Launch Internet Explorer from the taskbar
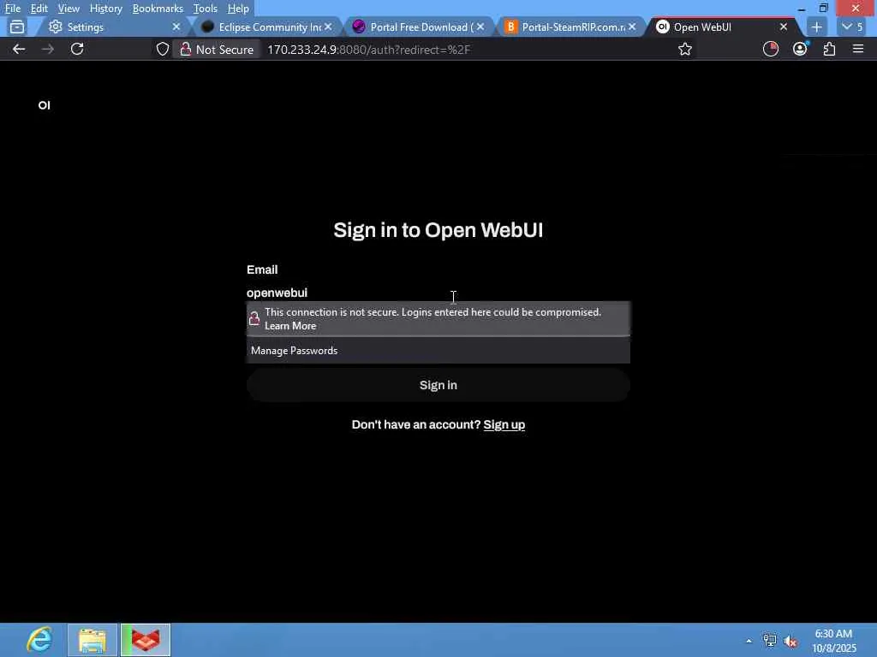Image resolution: width=877 pixels, height=657 pixels. (39, 640)
